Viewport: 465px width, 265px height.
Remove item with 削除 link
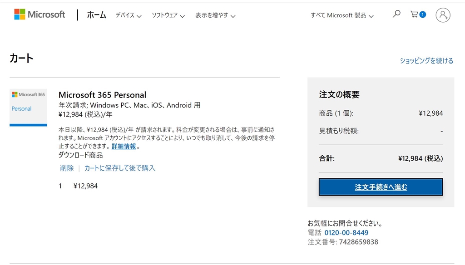coord(67,168)
